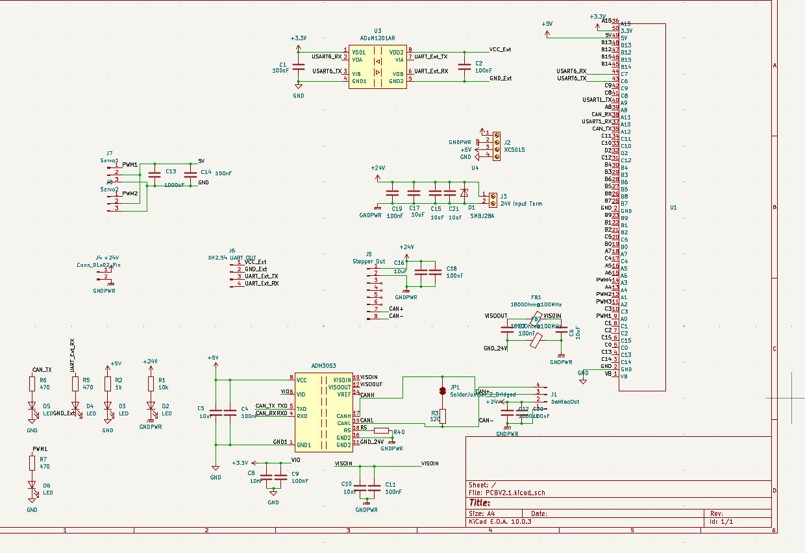The height and width of the screenshot is (553, 805).
Task: Select the ADM3053 CAN transceiver symbol
Action: (323, 412)
